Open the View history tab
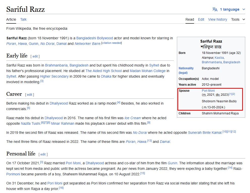 (x=217, y=19)
